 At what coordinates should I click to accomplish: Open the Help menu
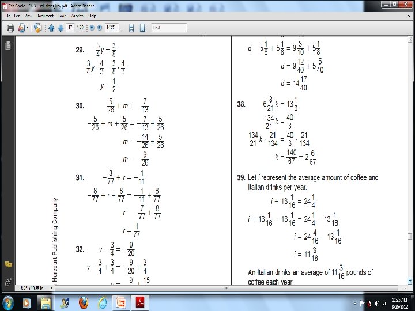92,16
